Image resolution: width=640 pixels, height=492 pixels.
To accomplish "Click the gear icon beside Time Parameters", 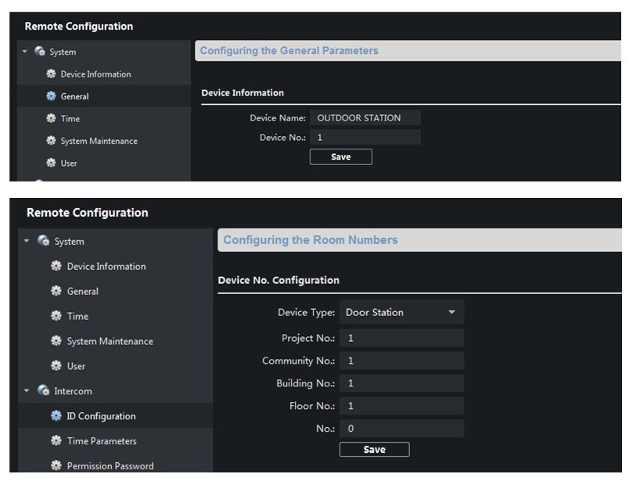I will 56,441.
